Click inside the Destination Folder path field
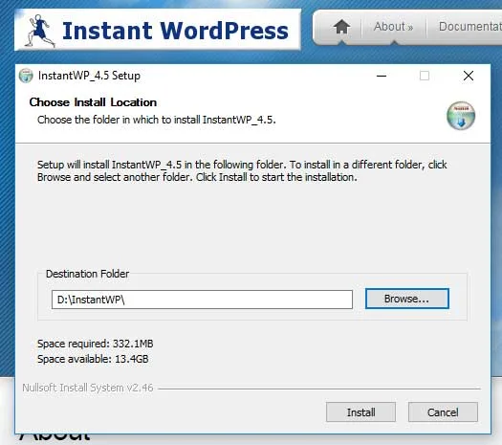The width and height of the screenshot is (502, 445). tap(202, 300)
